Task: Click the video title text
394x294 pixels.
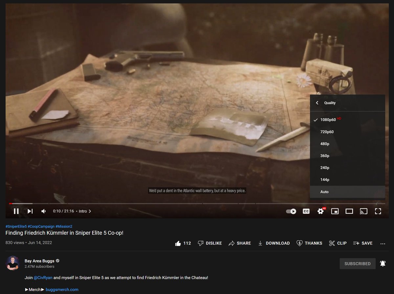Action: click(x=64, y=233)
